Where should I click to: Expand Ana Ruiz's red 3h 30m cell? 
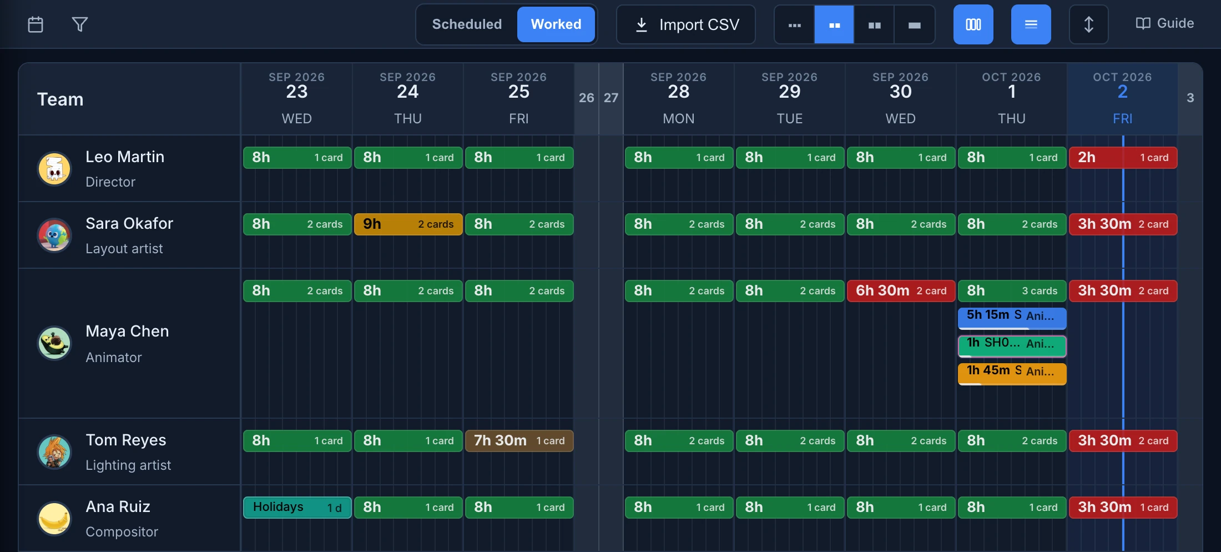(1123, 508)
